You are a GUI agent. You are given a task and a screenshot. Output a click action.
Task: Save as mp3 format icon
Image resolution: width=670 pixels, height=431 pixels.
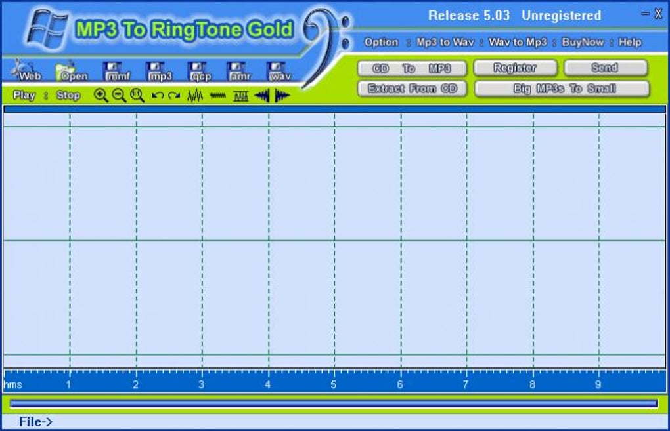[x=160, y=72]
